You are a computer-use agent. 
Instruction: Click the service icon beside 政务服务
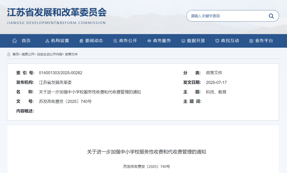tap(149, 41)
